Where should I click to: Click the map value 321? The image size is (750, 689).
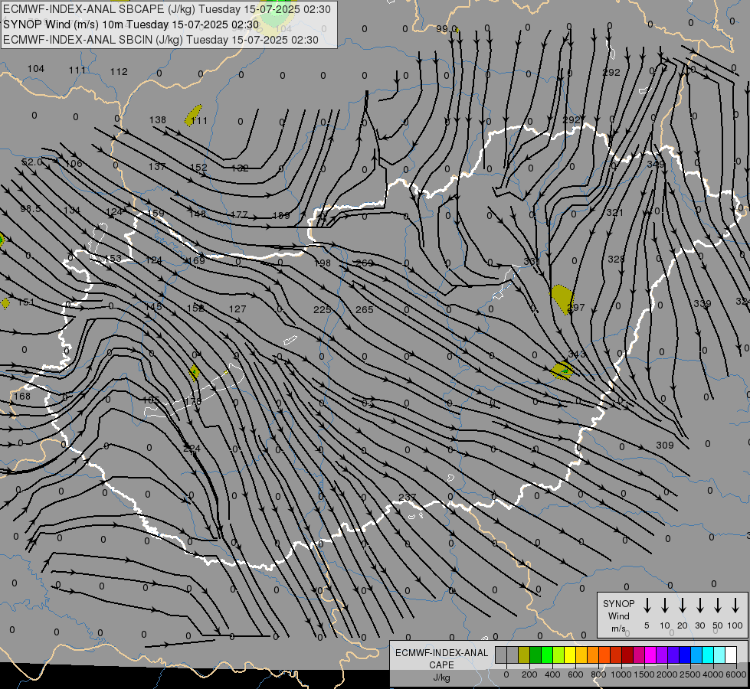point(614,212)
